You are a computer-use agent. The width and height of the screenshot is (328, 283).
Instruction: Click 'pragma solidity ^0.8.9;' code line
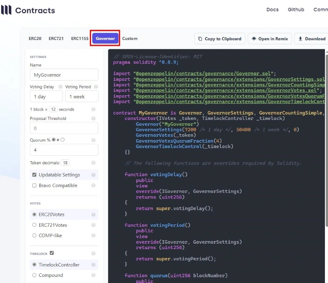pos(146,62)
